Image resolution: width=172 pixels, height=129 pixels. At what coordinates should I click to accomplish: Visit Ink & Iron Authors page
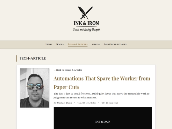pos(115,44)
